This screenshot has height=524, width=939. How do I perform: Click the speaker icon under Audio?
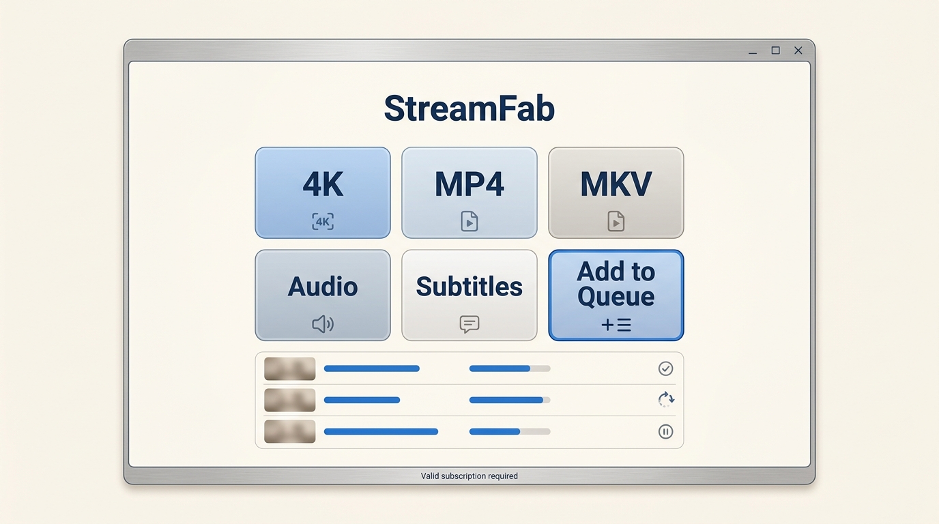coord(323,324)
